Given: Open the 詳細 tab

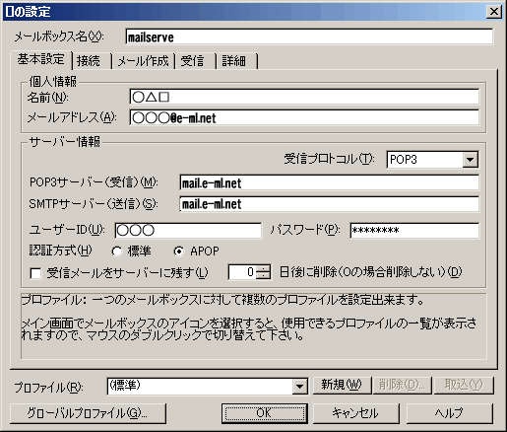Looking at the screenshot, I should coord(236,61).
